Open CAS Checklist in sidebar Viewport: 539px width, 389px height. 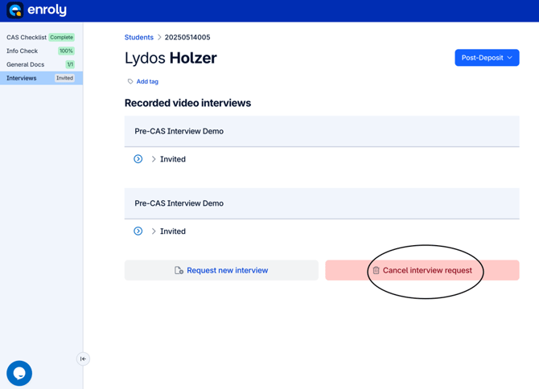tap(40, 37)
